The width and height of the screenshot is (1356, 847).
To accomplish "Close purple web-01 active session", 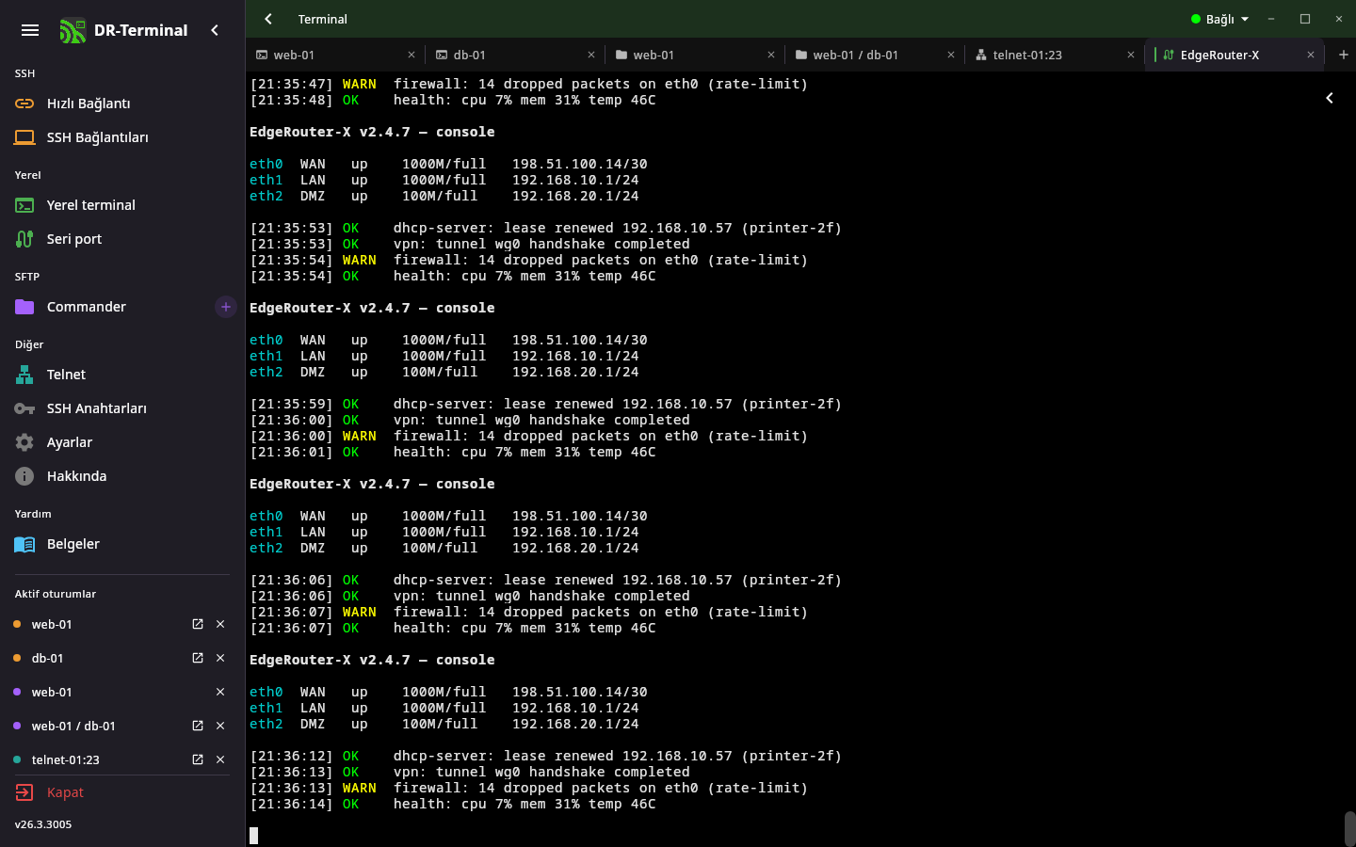I will (x=220, y=692).
